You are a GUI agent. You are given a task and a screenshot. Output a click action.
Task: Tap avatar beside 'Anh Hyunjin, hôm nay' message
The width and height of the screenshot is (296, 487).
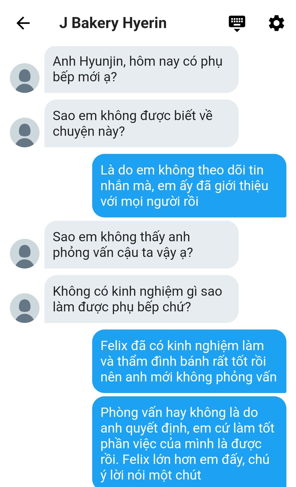(25, 78)
